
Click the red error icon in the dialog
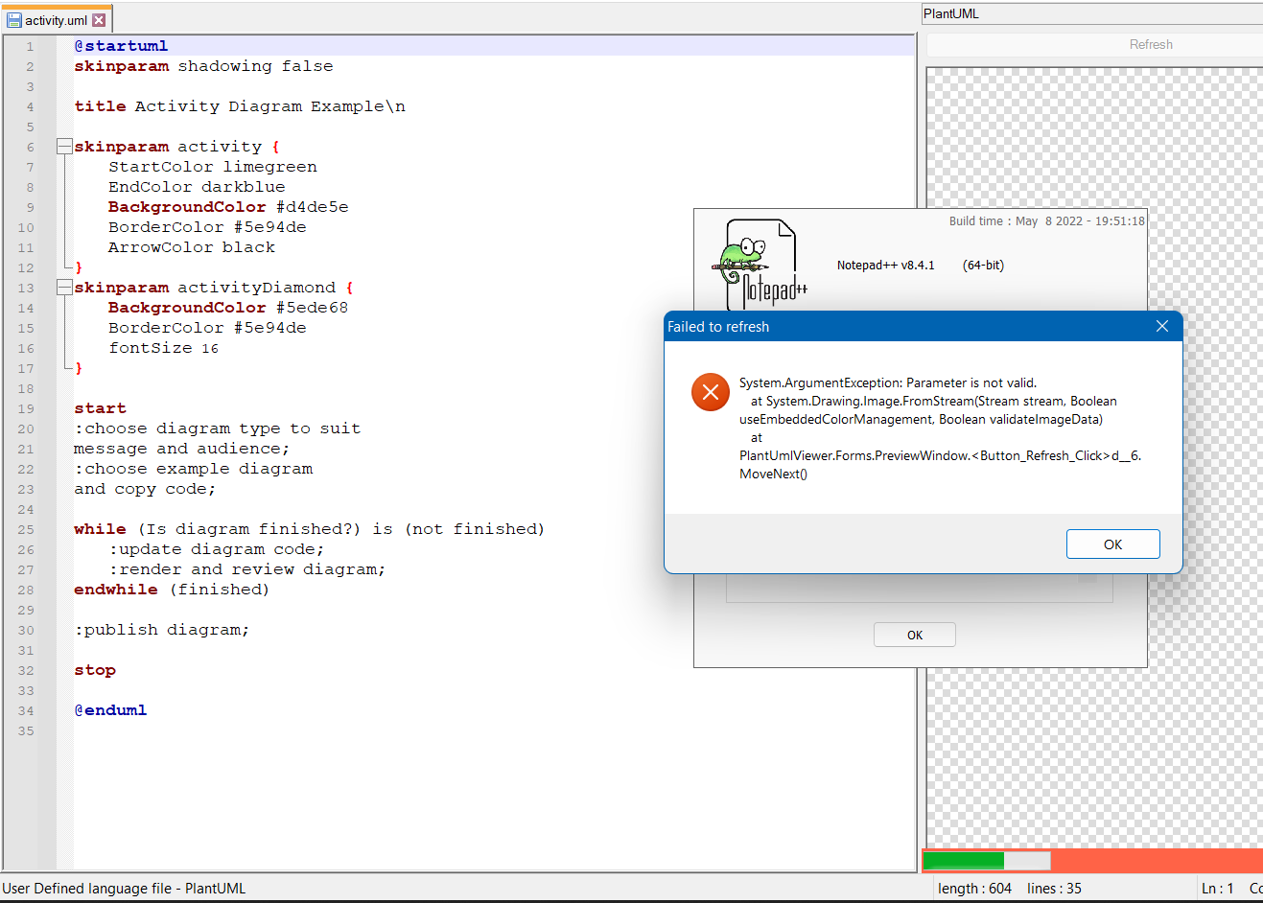710,392
